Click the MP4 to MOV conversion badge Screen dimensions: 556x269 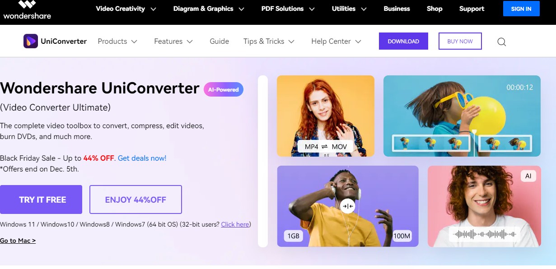[x=326, y=147]
